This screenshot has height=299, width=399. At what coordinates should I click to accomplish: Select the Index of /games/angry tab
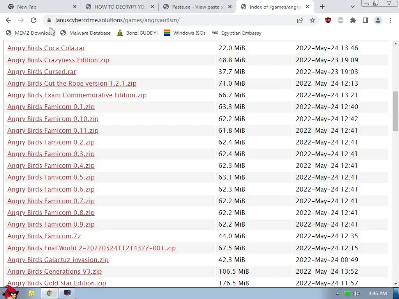tap(275, 7)
